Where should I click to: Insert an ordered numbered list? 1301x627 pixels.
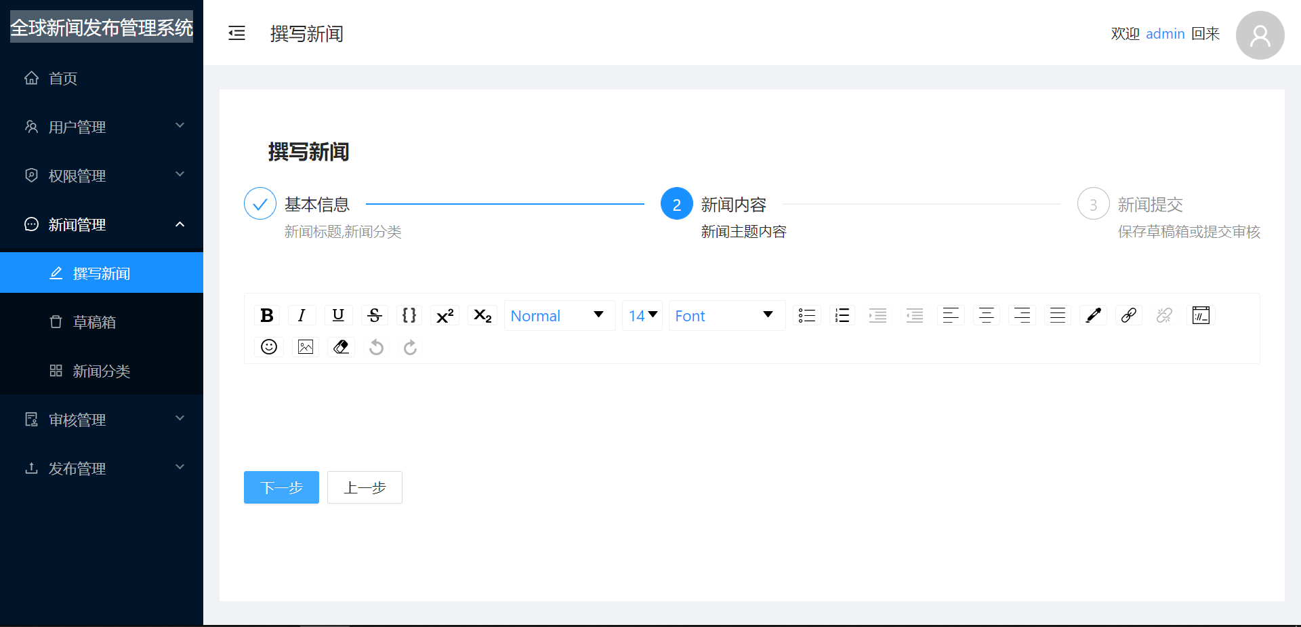coord(842,315)
